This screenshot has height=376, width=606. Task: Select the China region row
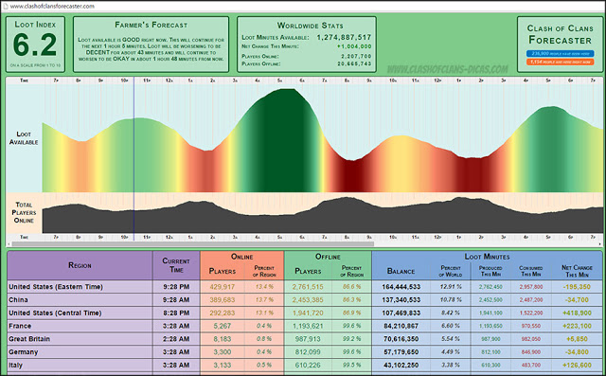coord(305,300)
